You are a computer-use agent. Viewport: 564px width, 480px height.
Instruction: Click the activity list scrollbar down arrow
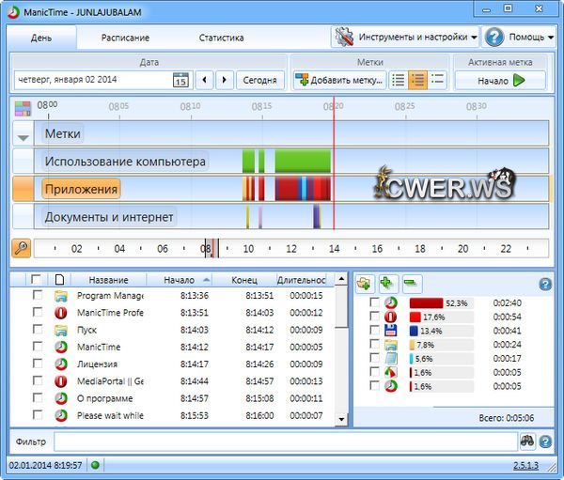tap(341, 419)
